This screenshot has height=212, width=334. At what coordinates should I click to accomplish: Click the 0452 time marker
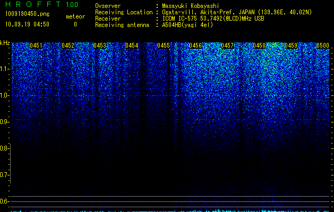[x=68, y=46]
